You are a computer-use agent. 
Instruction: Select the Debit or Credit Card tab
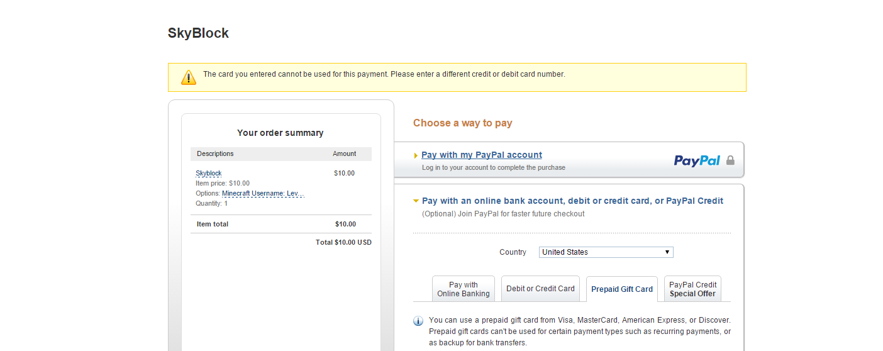pyautogui.click(x=541, y=289)
